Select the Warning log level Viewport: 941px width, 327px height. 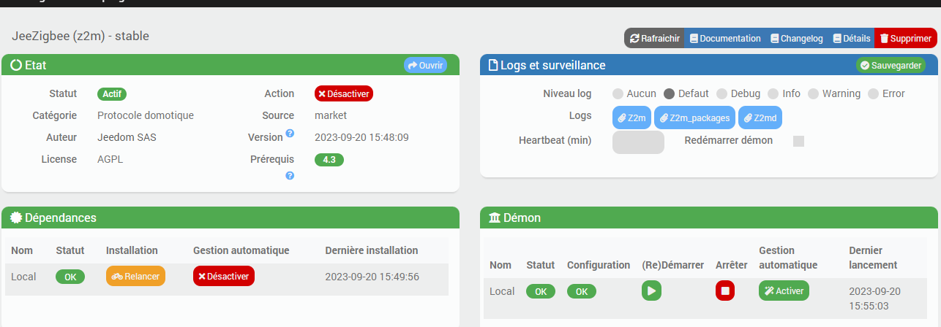point(813,94)
